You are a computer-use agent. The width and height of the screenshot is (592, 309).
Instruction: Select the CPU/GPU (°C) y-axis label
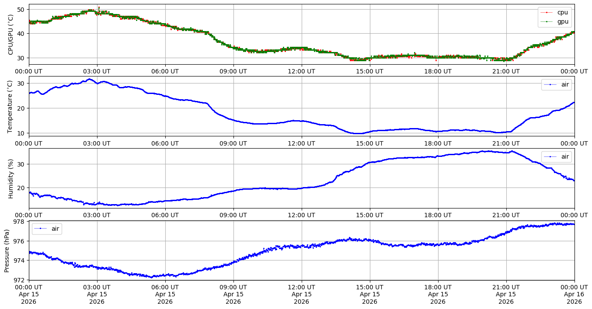pyautogui.click(x=11, y=35)
